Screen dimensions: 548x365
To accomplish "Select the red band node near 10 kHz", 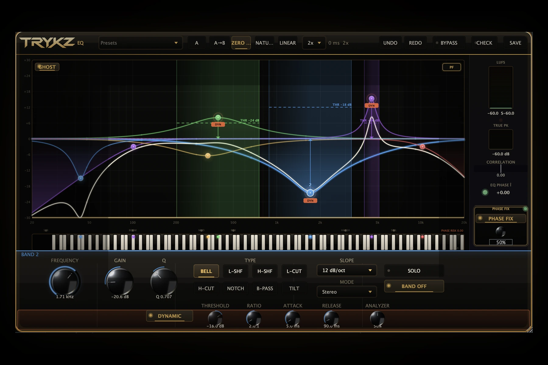I will point(422,147).
